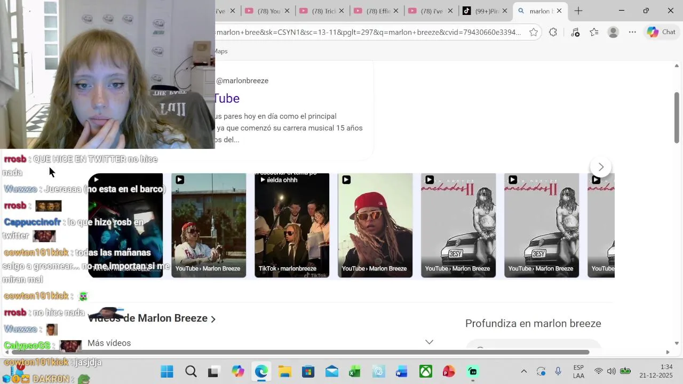Add page to favorites with star icon
This screenshot has height=384, width=683.
(x=534, y=32)
